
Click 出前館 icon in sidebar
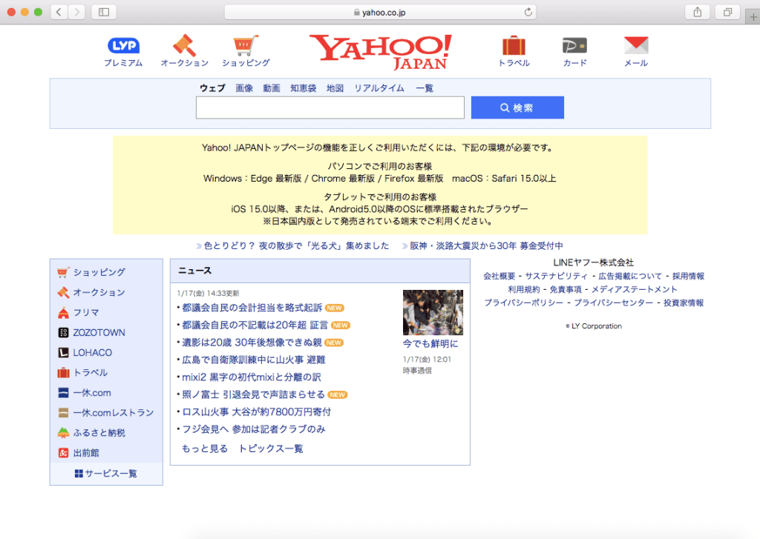[63, 453]
